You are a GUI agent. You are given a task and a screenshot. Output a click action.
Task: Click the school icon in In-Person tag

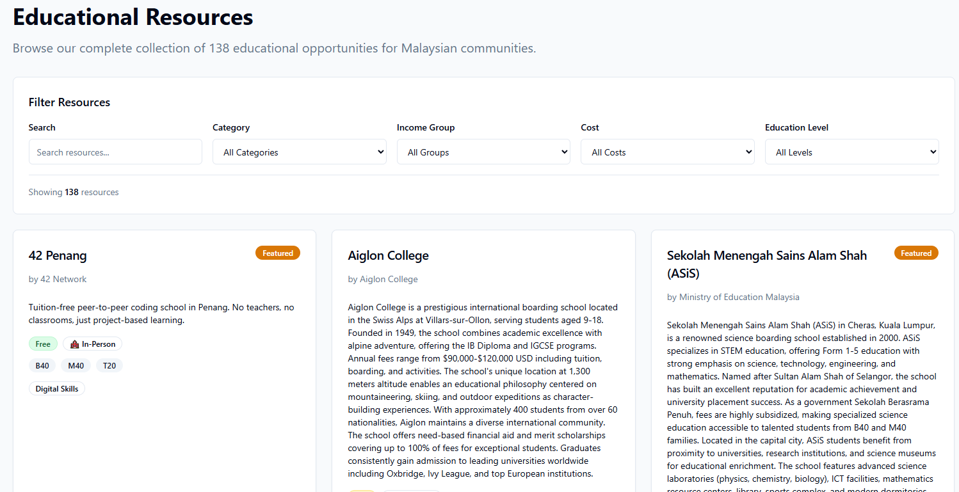tap(74, 344)
